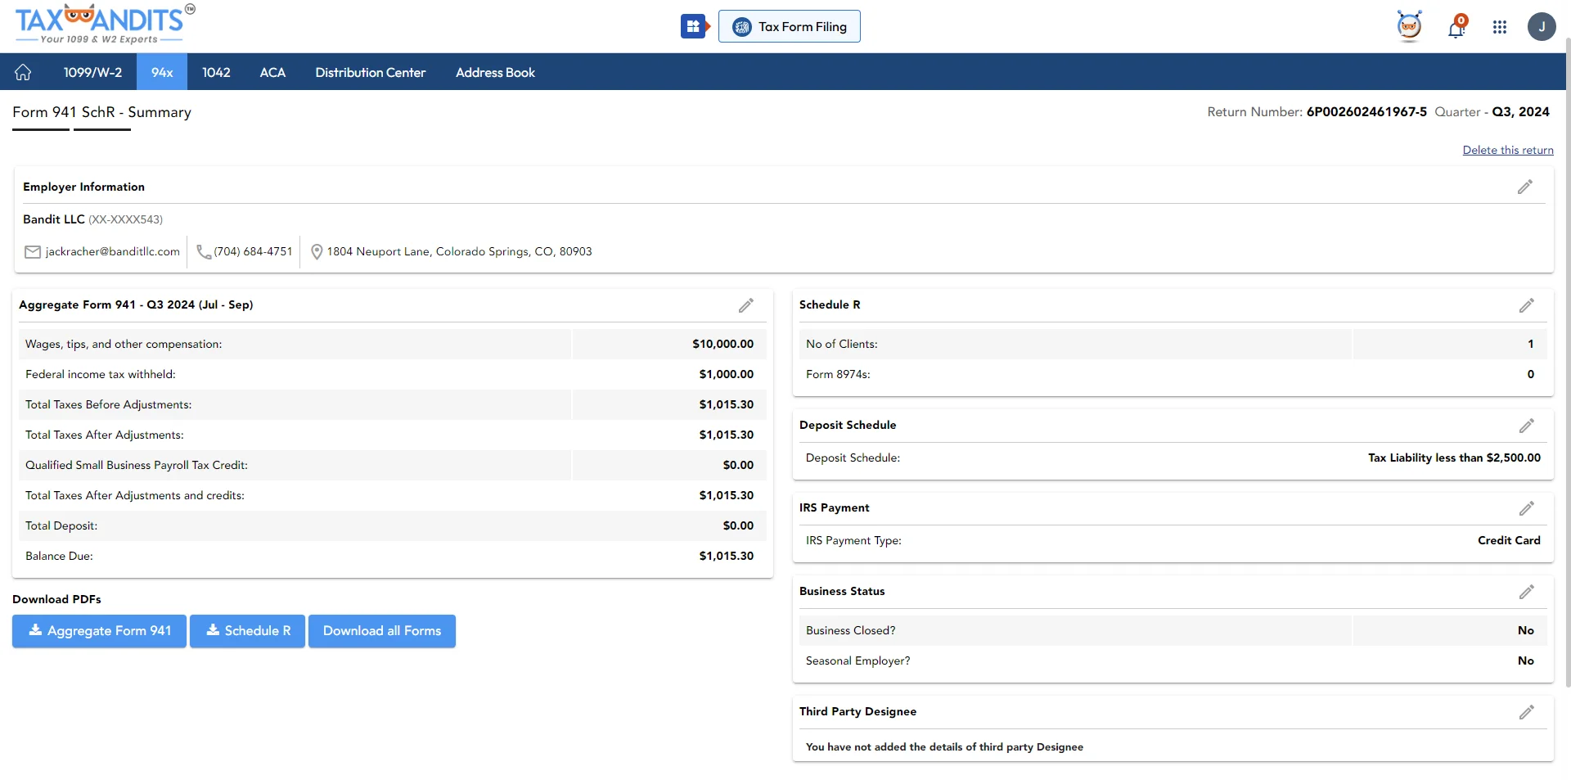Viewport: 1571px width, 780px height.
Task: Click Tax Liability less than $2,500.00 text
Action: (1454, 458)
